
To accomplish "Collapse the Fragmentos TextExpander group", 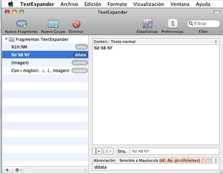I will click(x=6, y=39).
